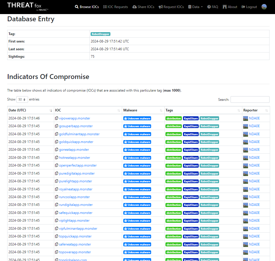
Task: Expand the Data menu dropdown
Action: point(195,7)
